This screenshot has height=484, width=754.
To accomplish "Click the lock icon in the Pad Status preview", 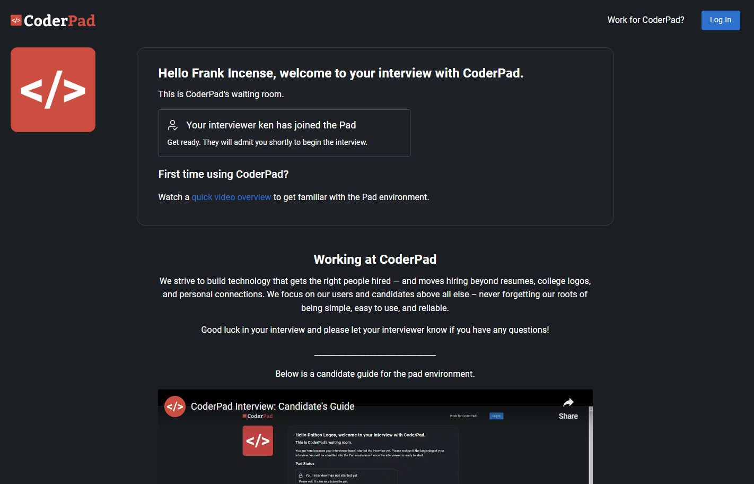I will [301, 476].
